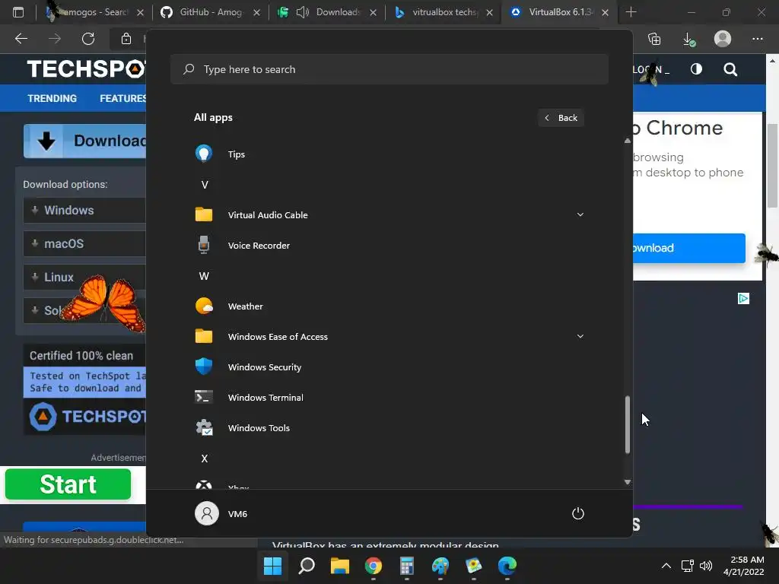
Task: Select the VirtualBox 6.1.34 tab
Action: coord(559,12)
